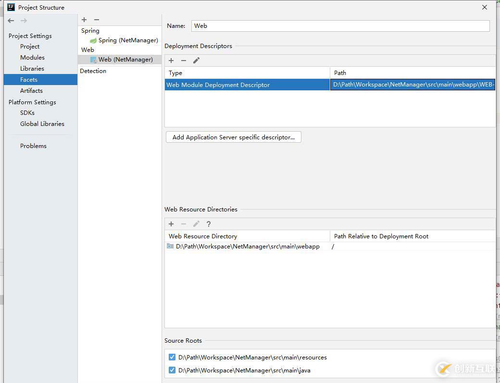Select Web (NetManager) facet in tree
The height and width of the screenshot is (383, 500).
tap(125, 60)
